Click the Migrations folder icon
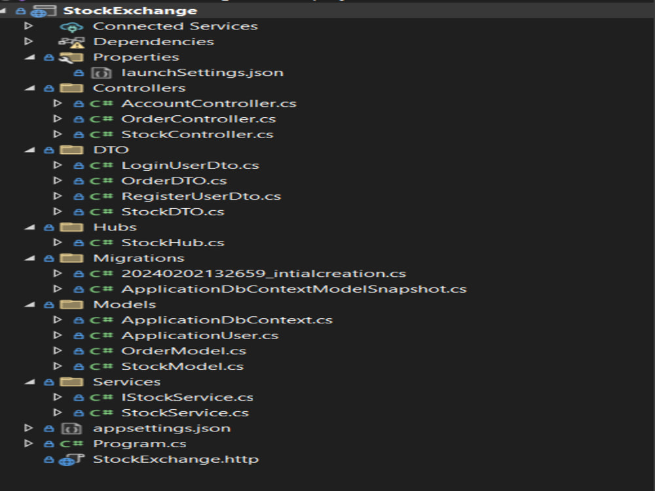The height and width of the screenshot is (491, 655). [71, 258]
